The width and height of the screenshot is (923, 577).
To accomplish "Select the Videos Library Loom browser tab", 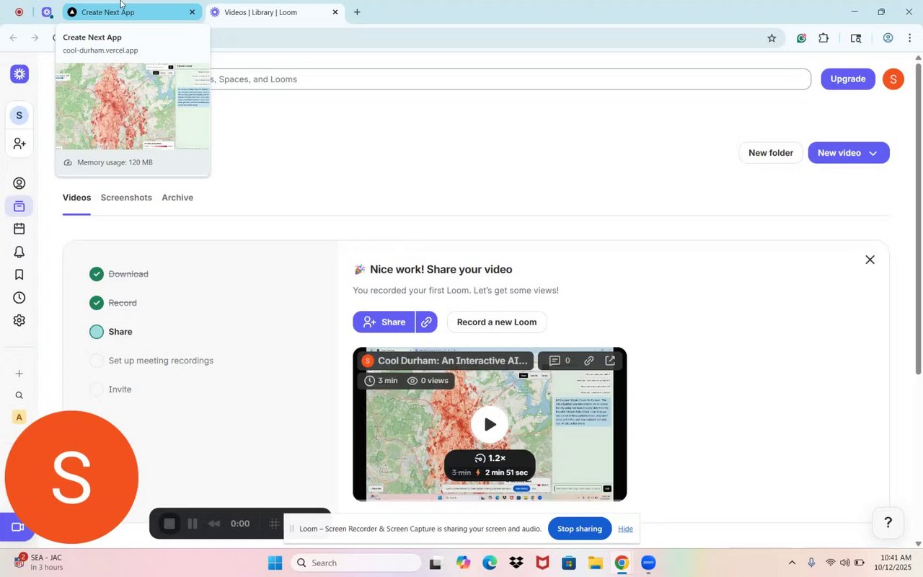I will pyautogui.click(x=273, y=12).
